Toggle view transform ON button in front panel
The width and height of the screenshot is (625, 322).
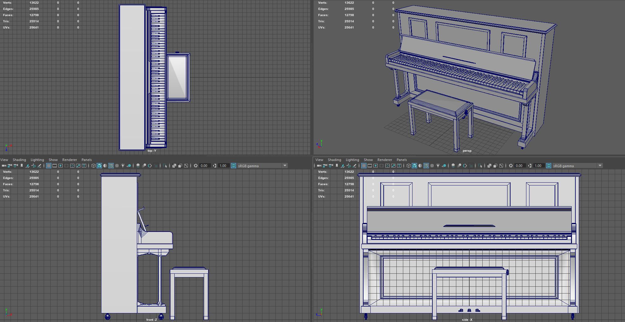coord(234,166)
